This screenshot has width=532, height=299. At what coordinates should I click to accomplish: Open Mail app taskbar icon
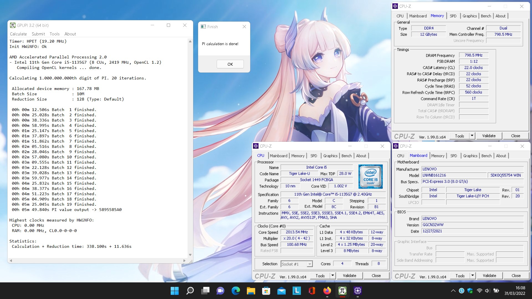[282, 291]
